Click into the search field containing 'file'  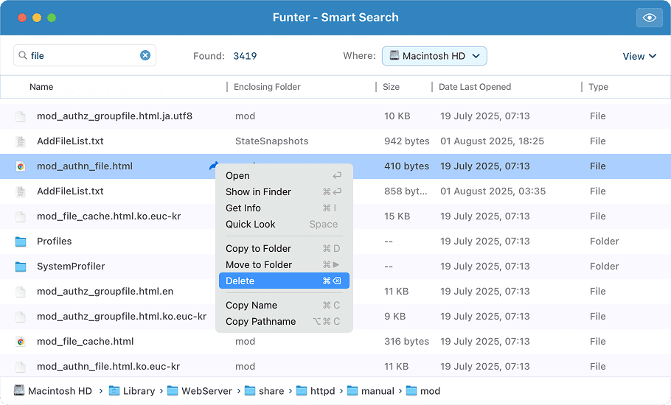[85, 55]
